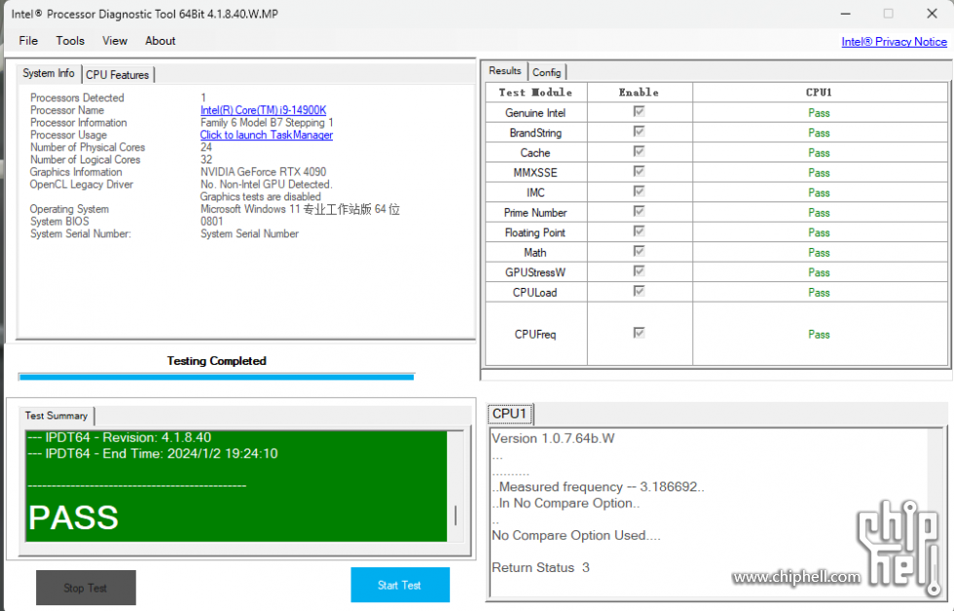Toggle the Cache test checkbox
Image resolution: width=954 pixels, height=611 pixels.
point(639,151)
